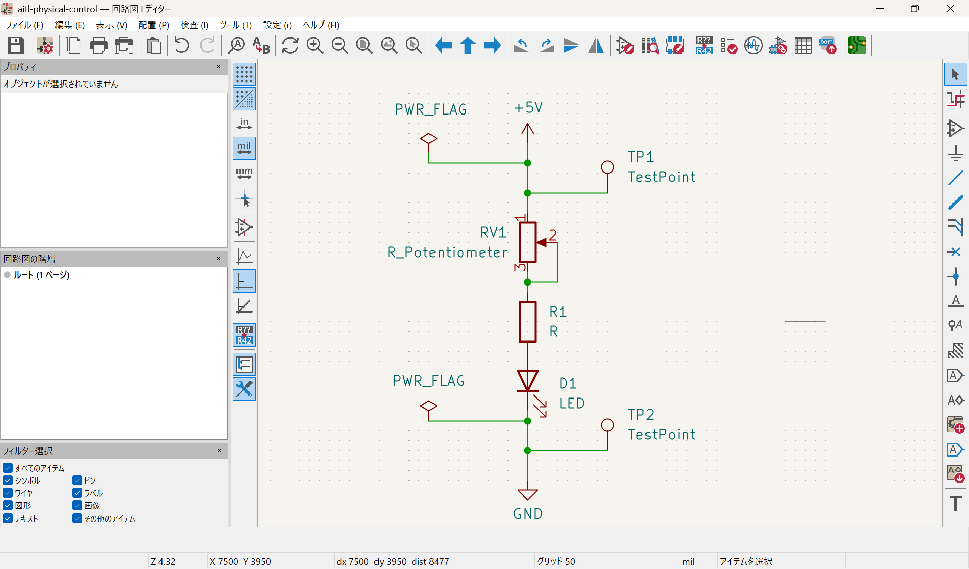Open the circuit simulator
This screenshot has width=969, height=569.
752,45
